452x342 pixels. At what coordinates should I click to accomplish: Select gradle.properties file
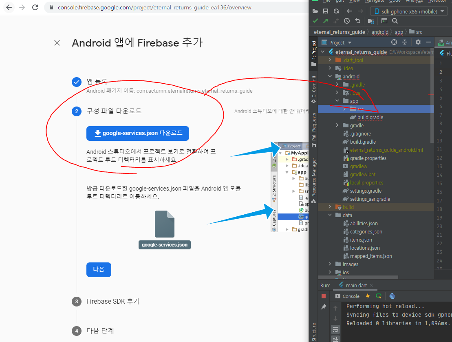point(368,158)
